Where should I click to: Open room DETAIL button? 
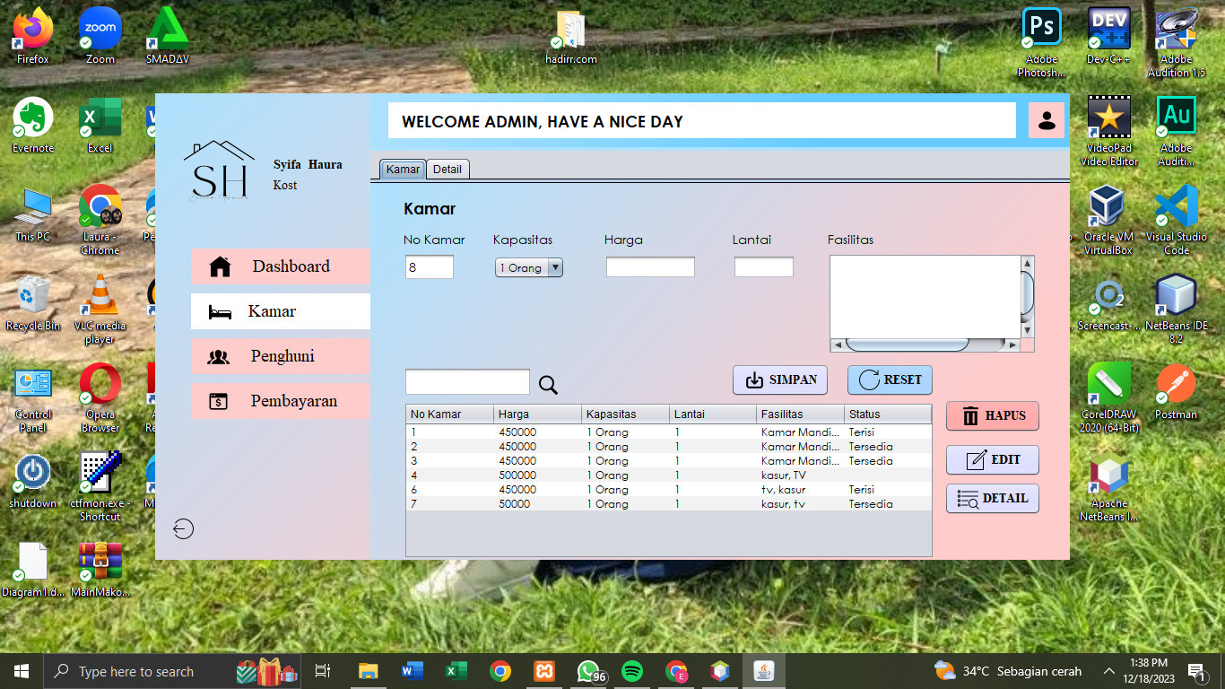pos(992,498)
